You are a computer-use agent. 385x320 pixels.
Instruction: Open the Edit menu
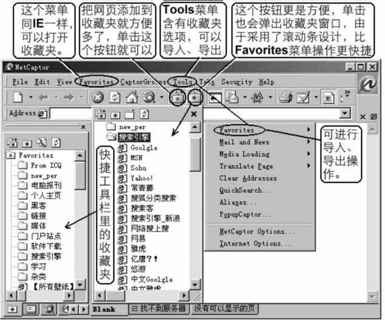43,82
